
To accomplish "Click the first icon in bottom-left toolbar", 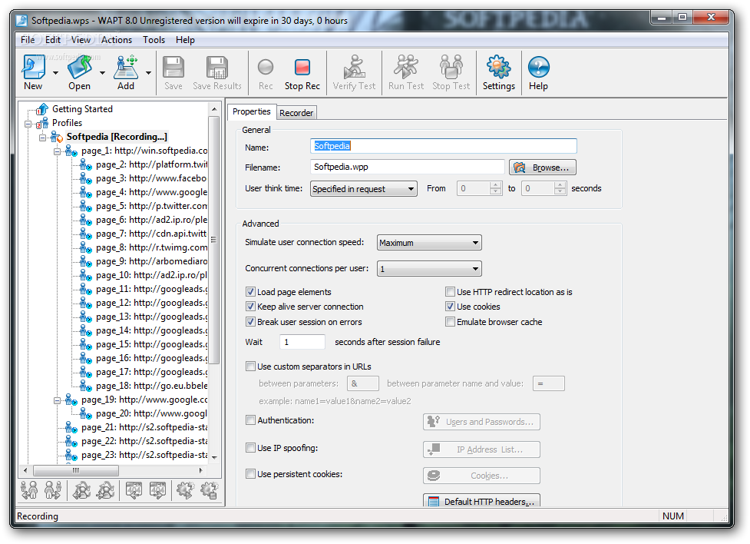I will 29,490.
